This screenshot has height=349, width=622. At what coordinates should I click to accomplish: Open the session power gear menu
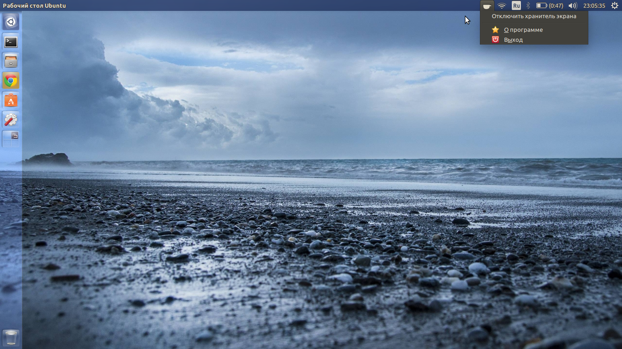click(x=614, y=6)
